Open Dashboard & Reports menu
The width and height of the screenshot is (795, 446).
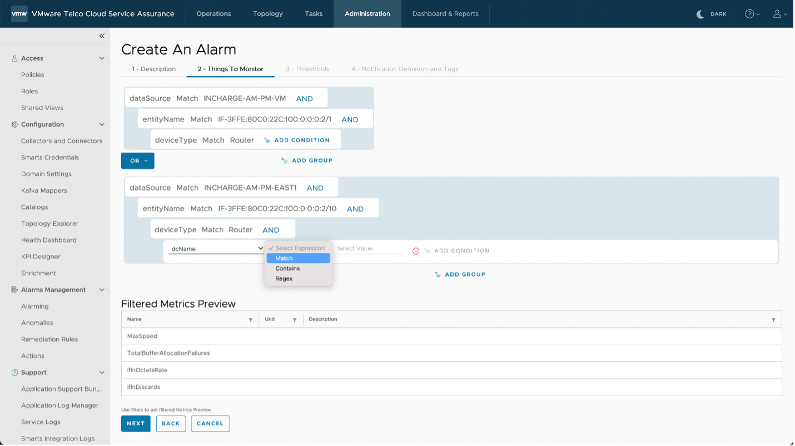pyautogui.click(x=445, y=14)
